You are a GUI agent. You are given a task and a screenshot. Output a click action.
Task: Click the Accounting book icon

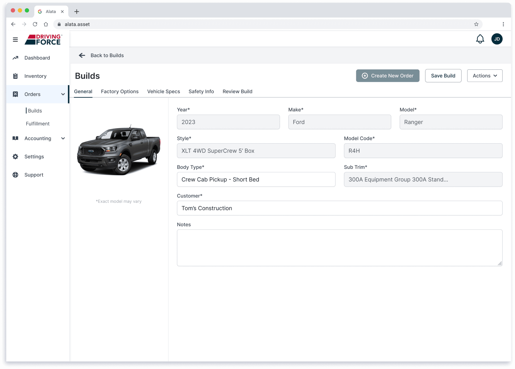coord(15,138)
